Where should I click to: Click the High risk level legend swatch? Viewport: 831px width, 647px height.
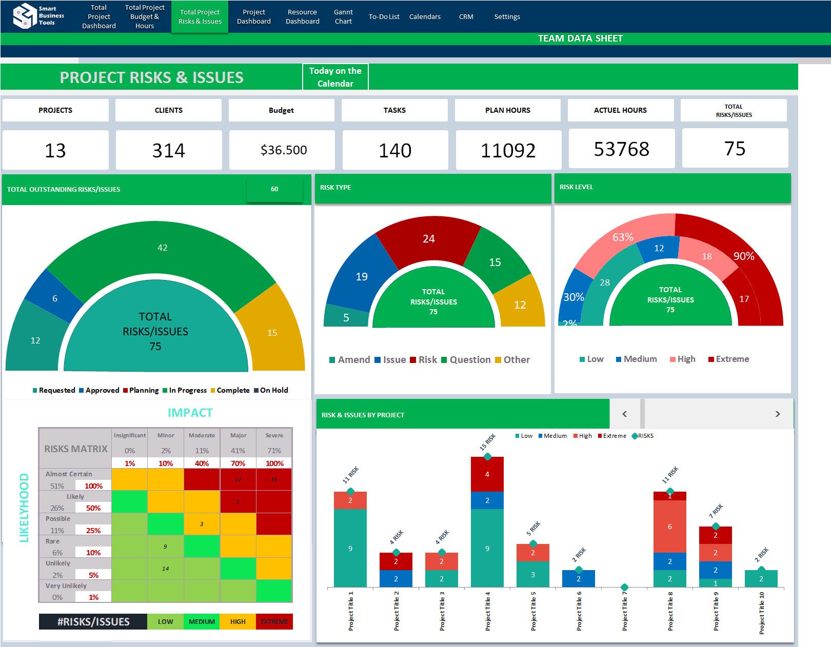click(672, 359)
